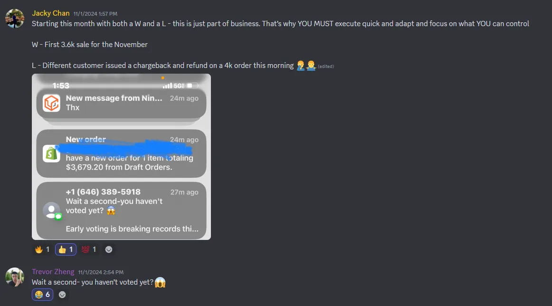Screen dimensions: 552x306
Task: Click the shrugging person emoji before (edited)
Action: (x=311, y=66)
